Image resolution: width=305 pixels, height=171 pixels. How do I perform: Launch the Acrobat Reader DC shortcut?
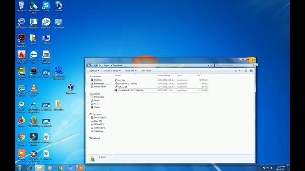[21, 40]
